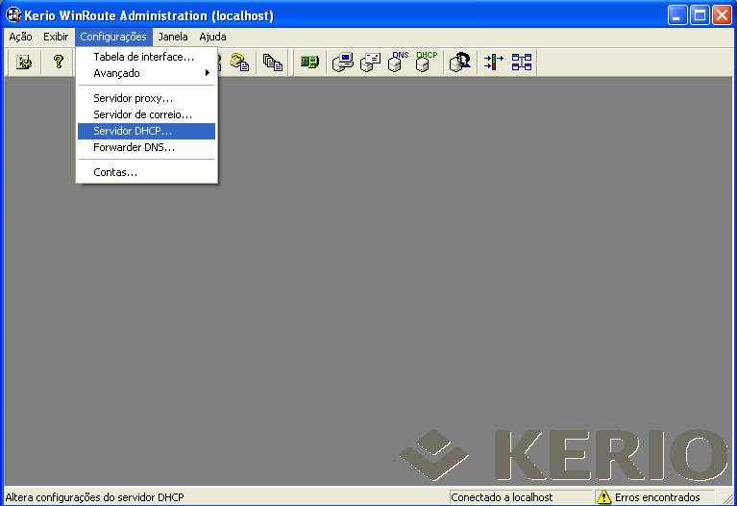This screenshot has height=506, width=737.
Task: Click the blue network diagram toolbar icon
Action: click(521, 63)
